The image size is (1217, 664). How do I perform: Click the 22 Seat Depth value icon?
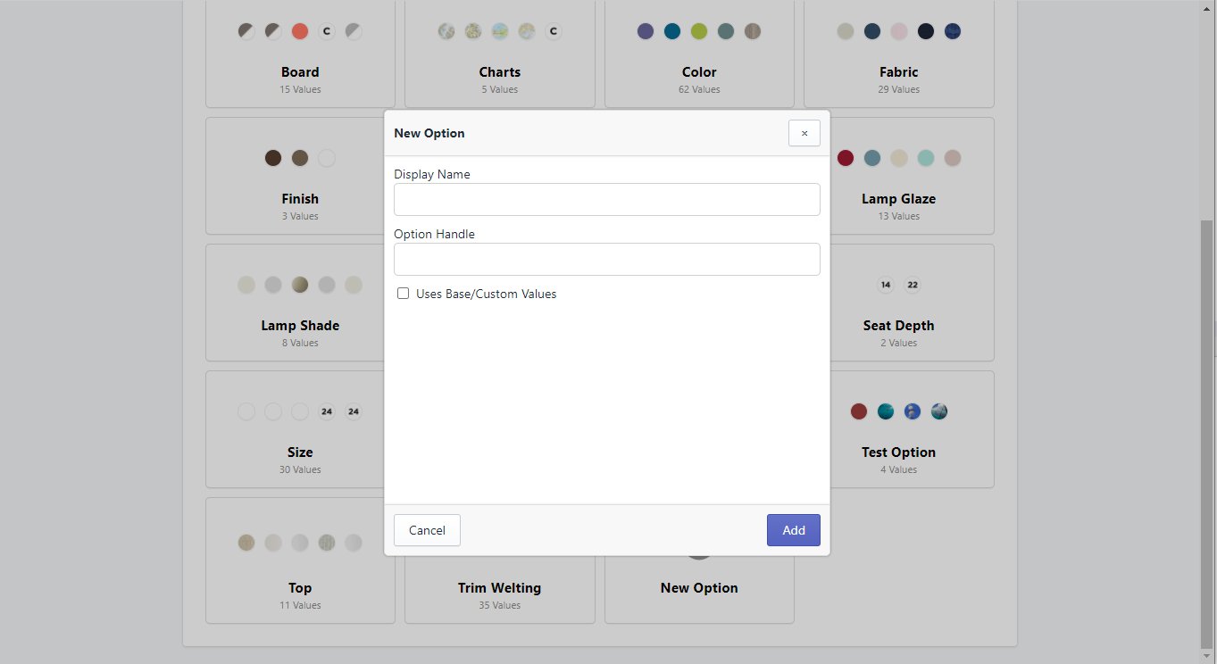pyautogui.click(x=913, y=285)
